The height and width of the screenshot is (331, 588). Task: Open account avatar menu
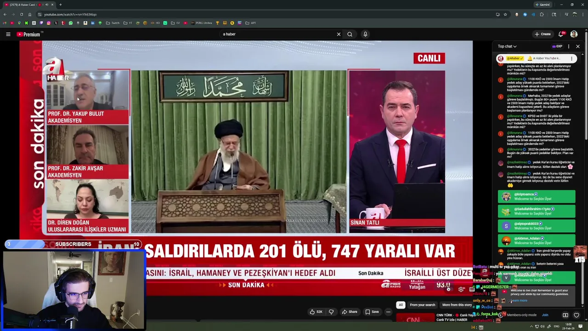(574, 34)
